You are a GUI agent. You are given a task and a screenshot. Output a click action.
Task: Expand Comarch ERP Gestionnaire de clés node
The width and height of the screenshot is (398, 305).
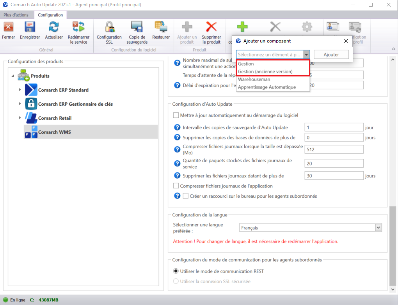click(x=20, y=103)
